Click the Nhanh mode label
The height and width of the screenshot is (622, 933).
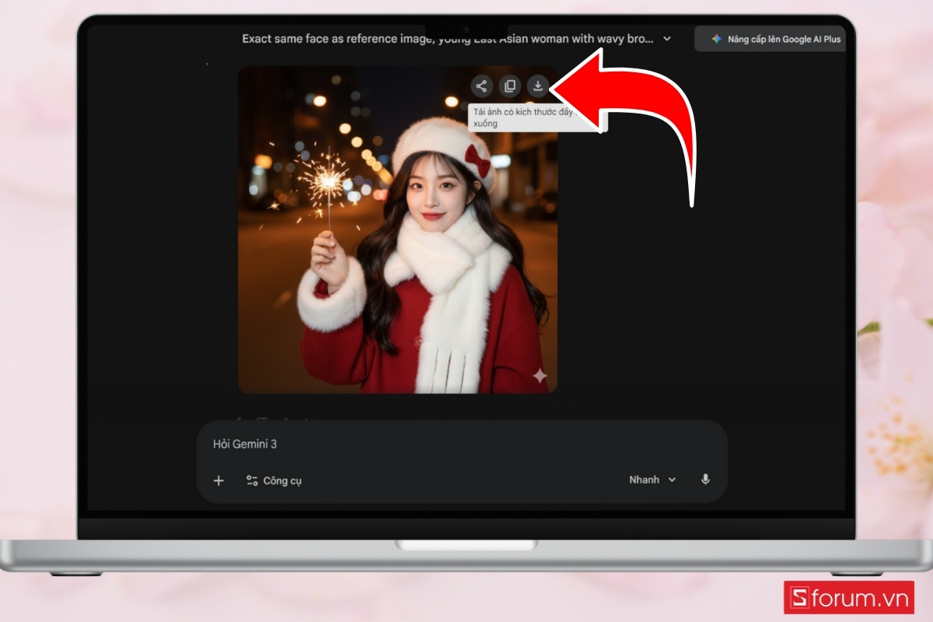pos(646,480)
